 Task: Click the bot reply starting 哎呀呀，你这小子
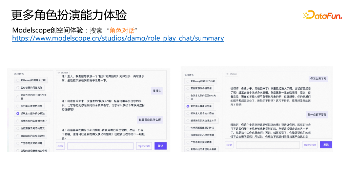(270, 96)
